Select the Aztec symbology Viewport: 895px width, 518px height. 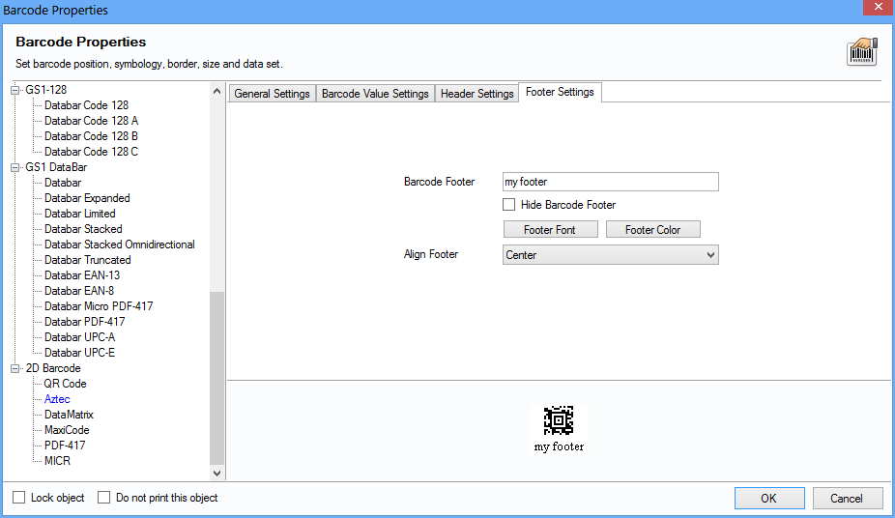click(57, 399)
